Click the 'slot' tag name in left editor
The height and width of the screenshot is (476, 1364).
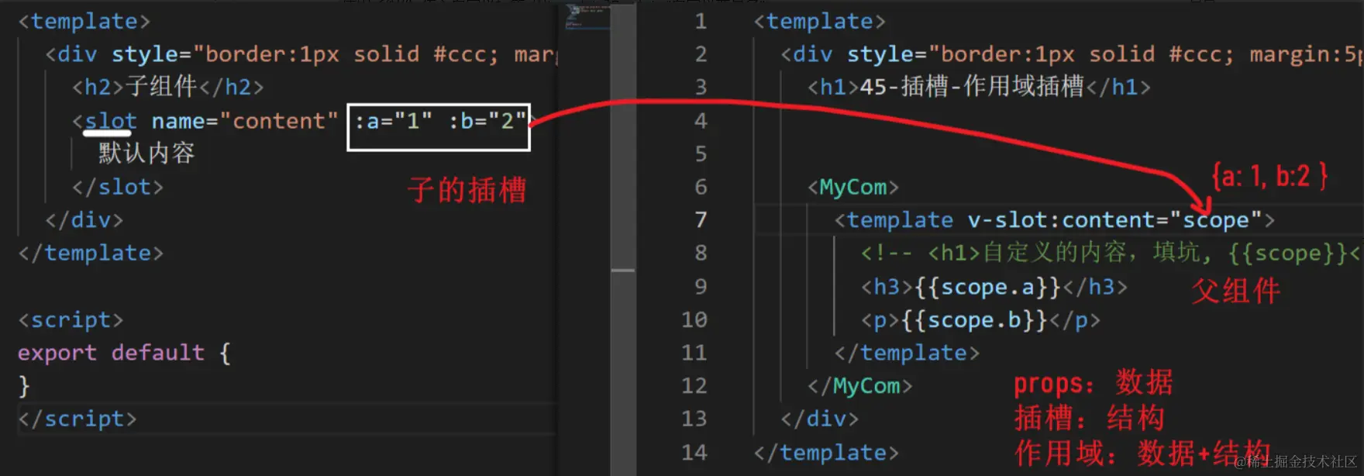tap(111, 121)
